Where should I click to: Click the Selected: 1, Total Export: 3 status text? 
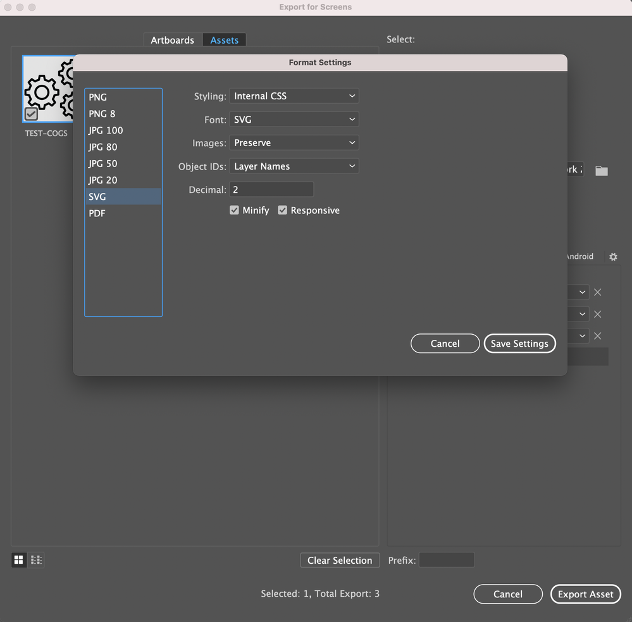(320, 594)
